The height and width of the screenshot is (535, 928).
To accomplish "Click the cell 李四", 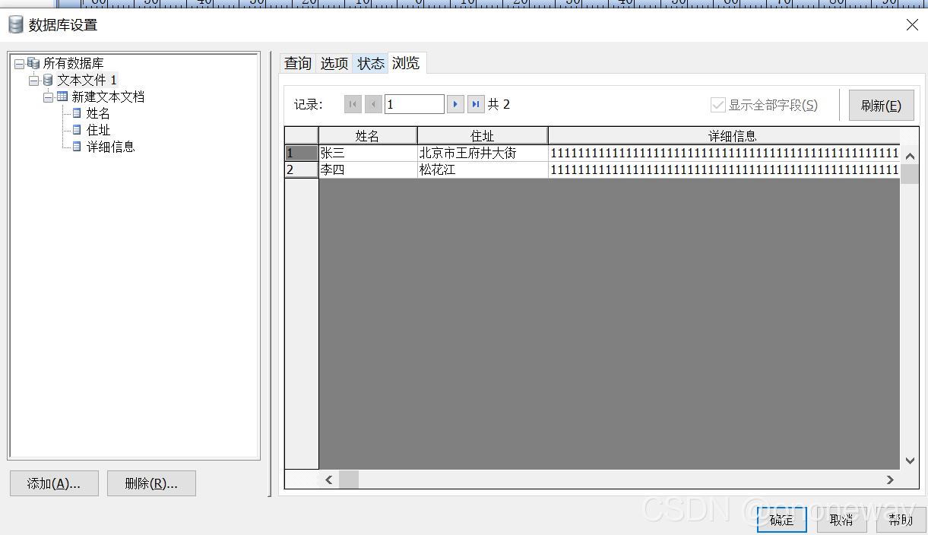I will coord(368,170).
